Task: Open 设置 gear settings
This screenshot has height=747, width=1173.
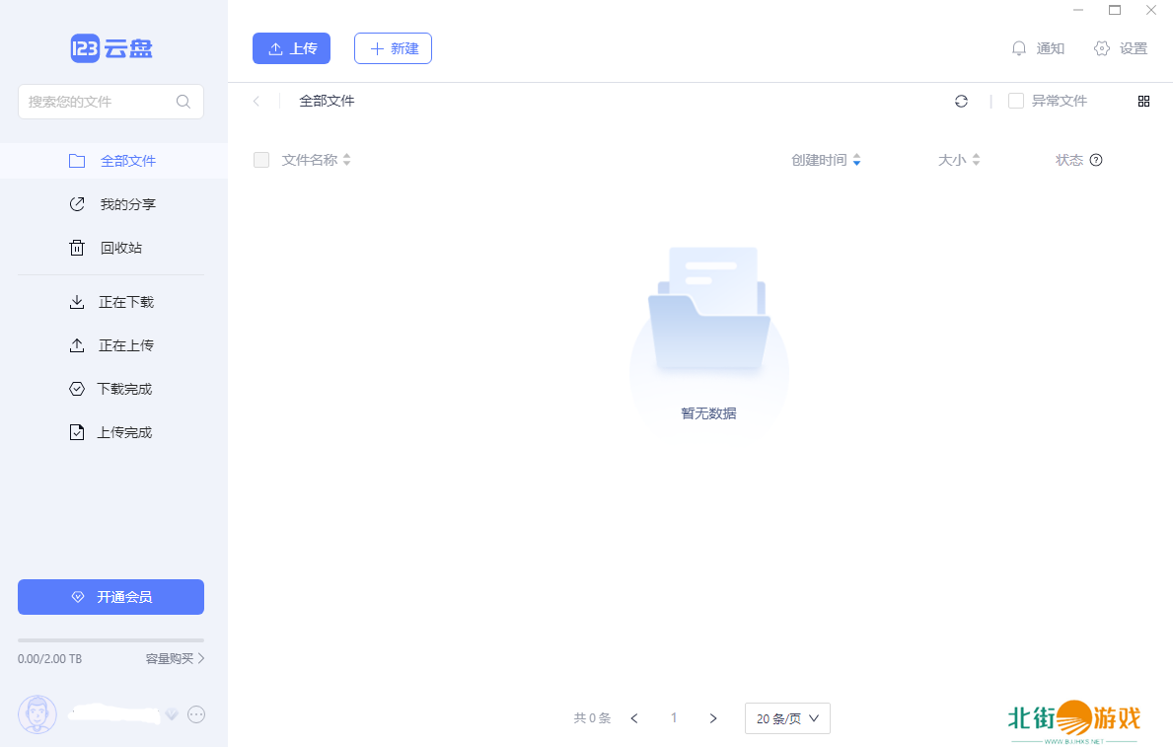Action: point(1121,48)
